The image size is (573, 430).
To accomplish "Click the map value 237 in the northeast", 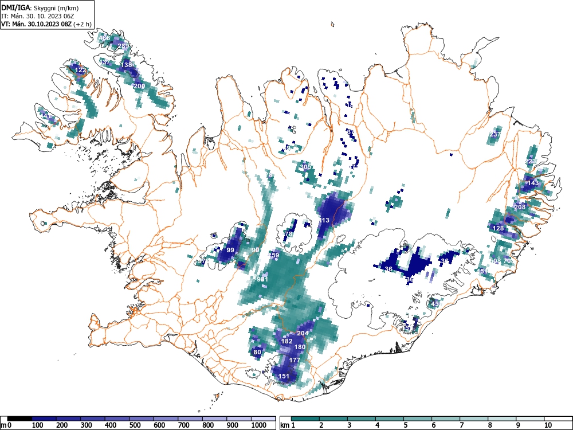I will 495,134.
